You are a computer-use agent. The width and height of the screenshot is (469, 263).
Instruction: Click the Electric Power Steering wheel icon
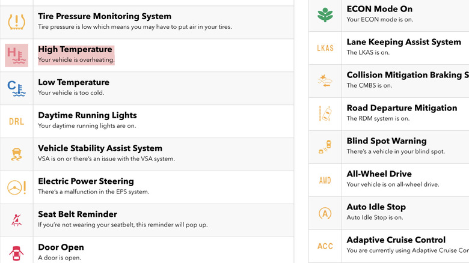[16, 187]
